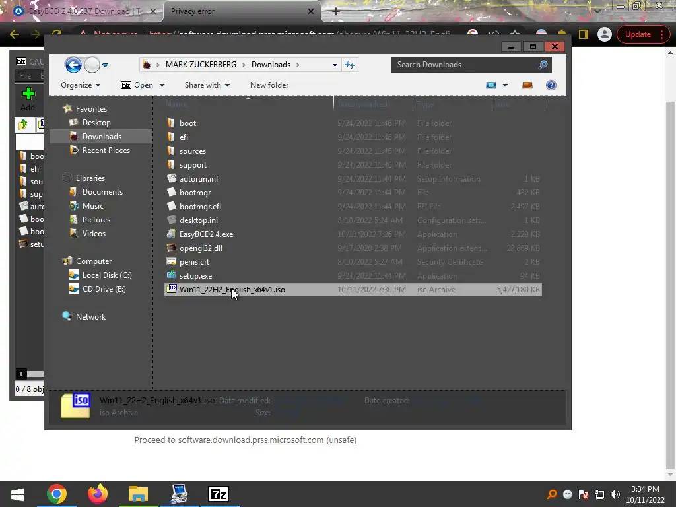
Task: Select the security certificate .crt file icon
Action: pyautogui.click(x=172, y=261)
